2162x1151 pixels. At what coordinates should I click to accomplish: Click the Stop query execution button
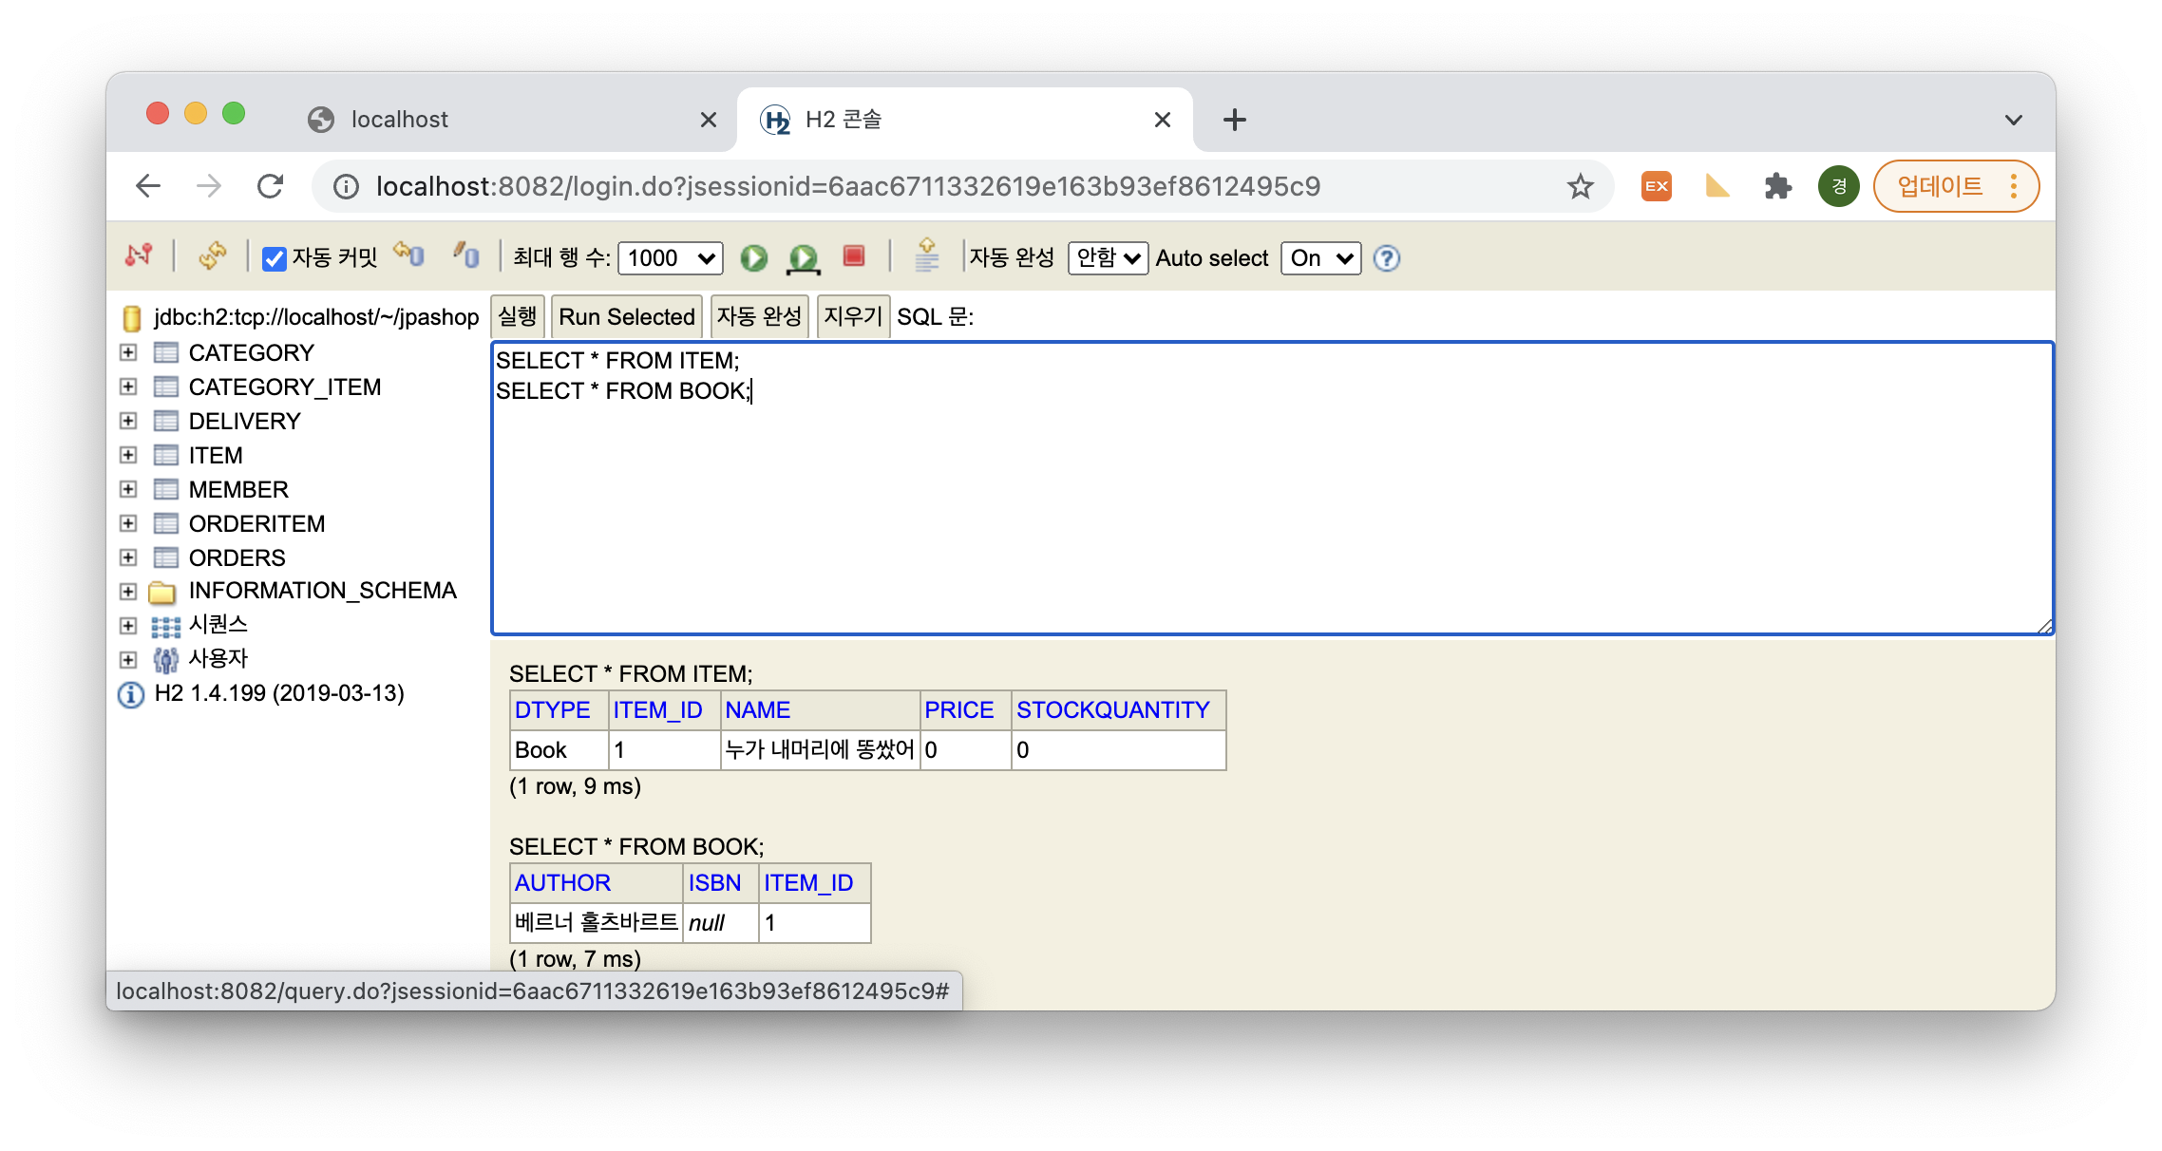[x=855, y=259]
